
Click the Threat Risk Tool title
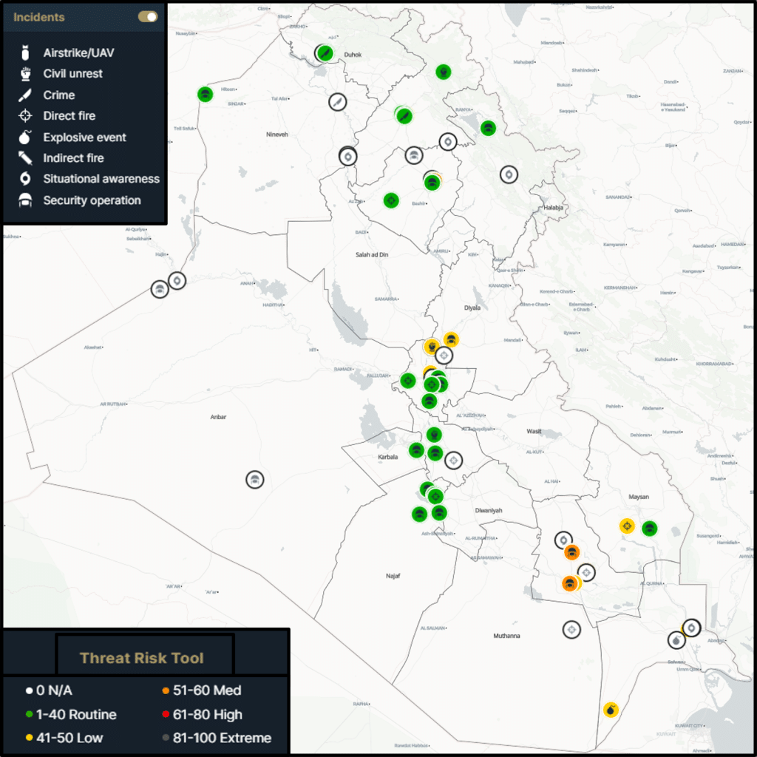141,658
